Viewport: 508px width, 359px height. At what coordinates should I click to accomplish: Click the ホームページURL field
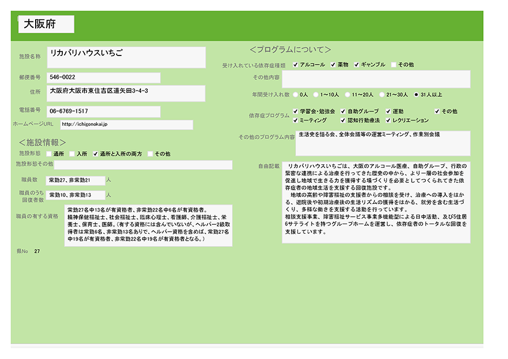point(126,125)
